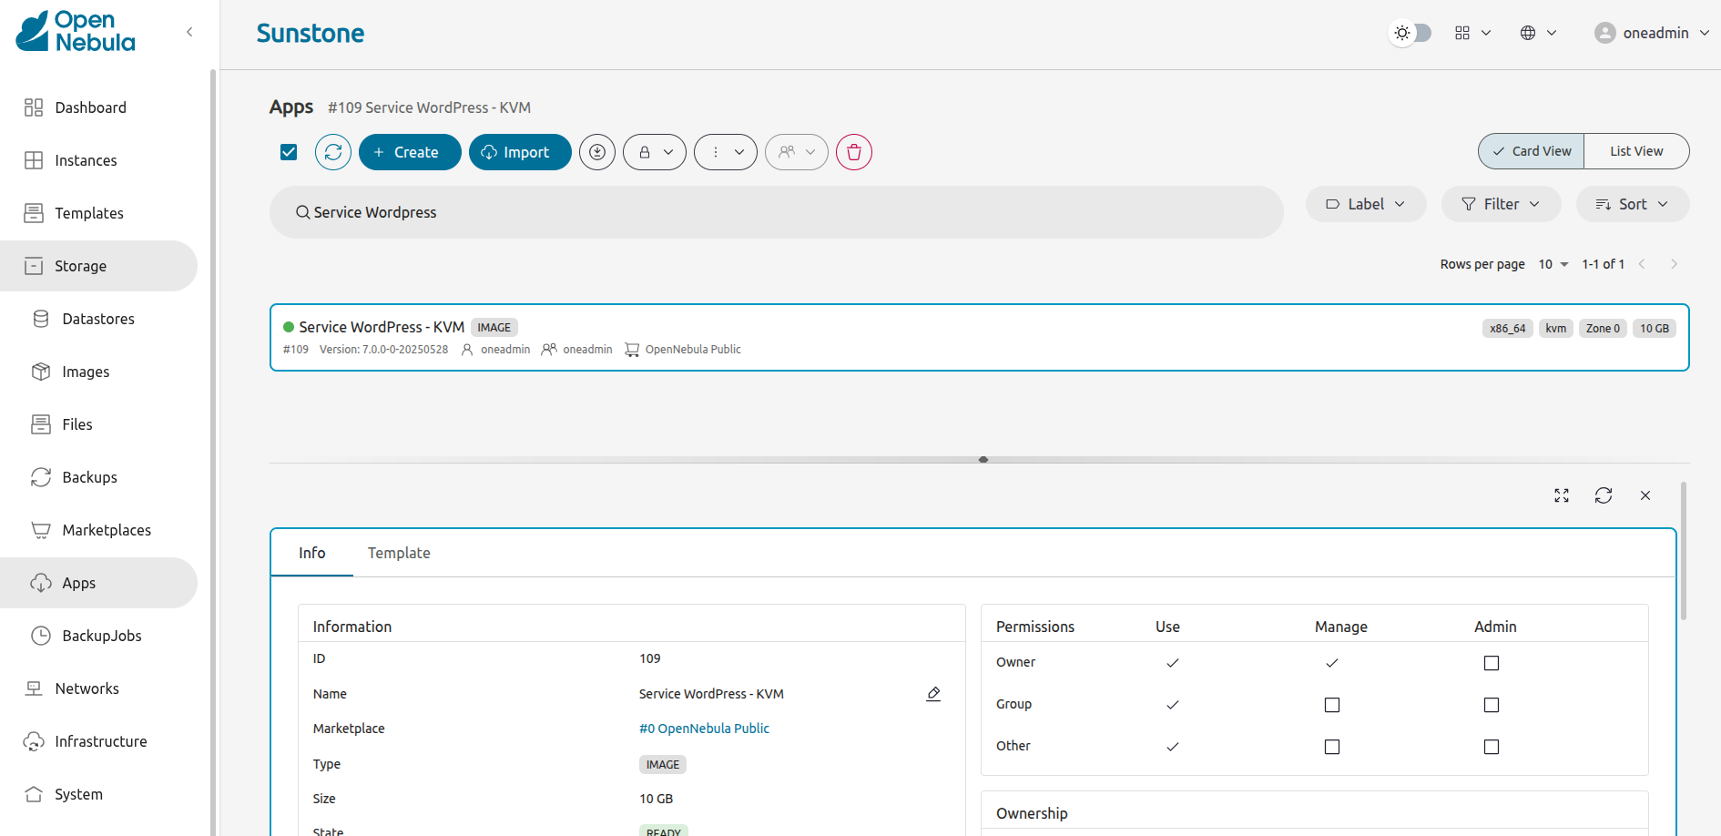Screen dimensions: 1721x836
Task: Switch to the Template tab
Action: tap(399, 553)
